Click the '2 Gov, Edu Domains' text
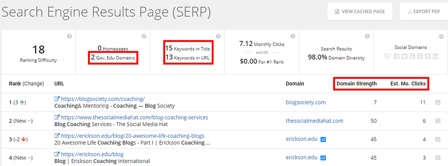 pyautogui.click(x=113, y=58)
